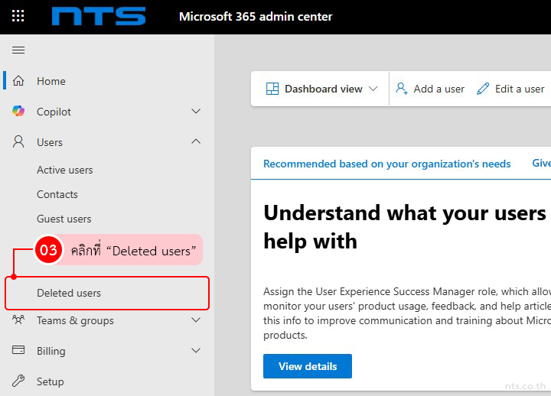Screen dimensions: 551x396
Task: Expand the Copilot section chevron
Action: (x=196, y=112)
